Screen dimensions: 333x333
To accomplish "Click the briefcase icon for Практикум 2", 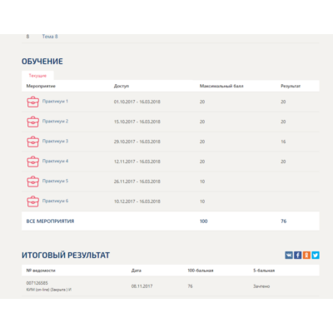I will (x=32, y=122).
